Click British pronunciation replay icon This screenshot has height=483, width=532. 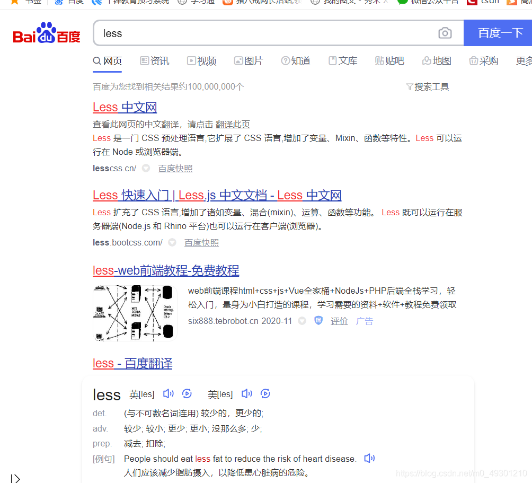(187, 394)
